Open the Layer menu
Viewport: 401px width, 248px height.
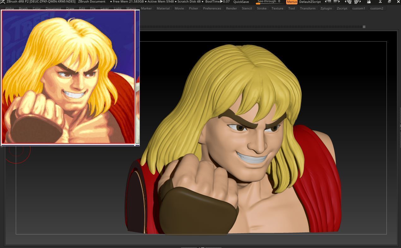coord(105,8)
